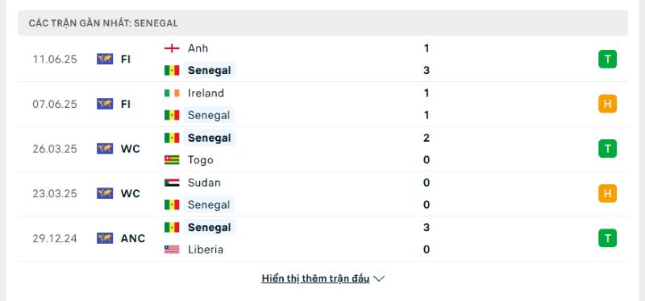Click the England flag icon next to Anh
645x301 pixels.
(x=172, y=48)
